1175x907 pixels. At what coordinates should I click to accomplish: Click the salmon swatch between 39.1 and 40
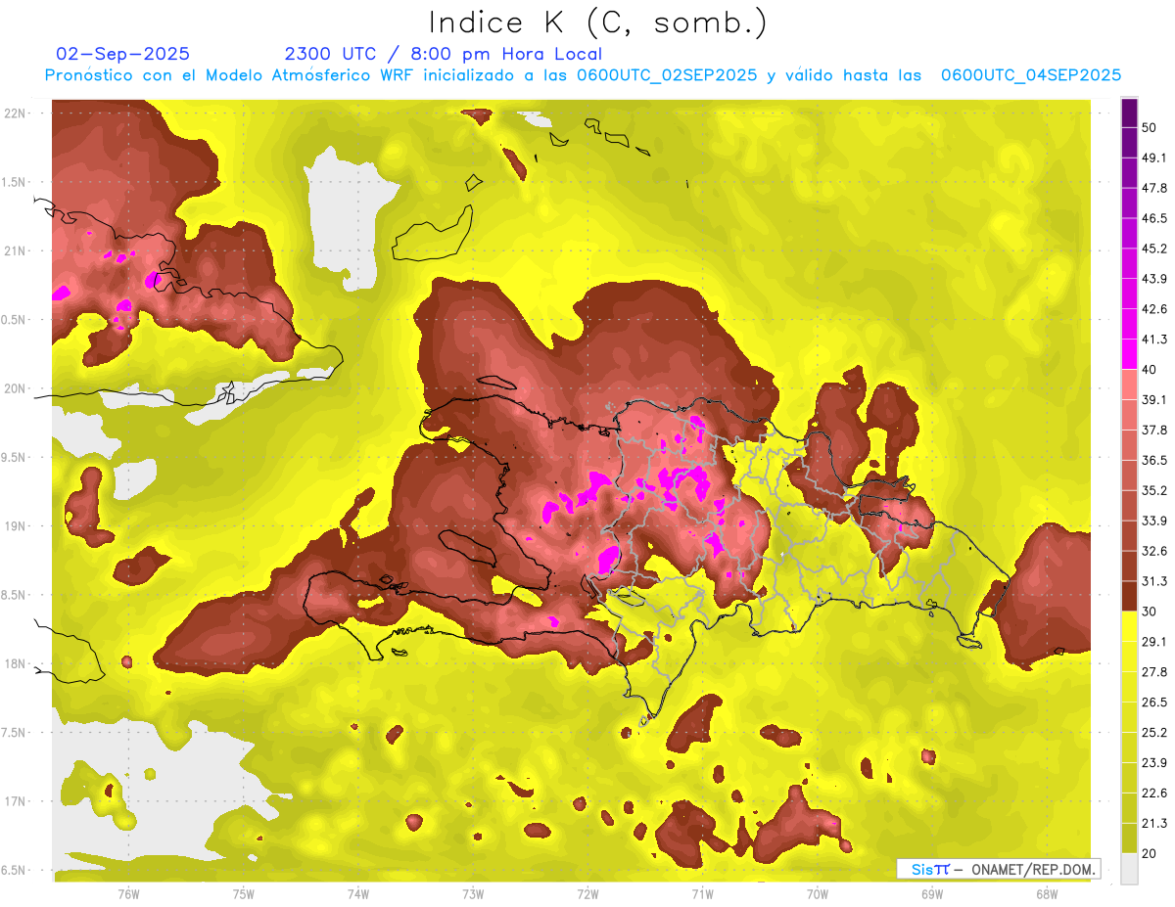point(1129,385)
